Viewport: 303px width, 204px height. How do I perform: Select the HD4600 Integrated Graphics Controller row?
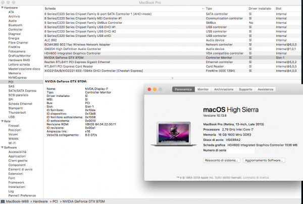[172, 54]
